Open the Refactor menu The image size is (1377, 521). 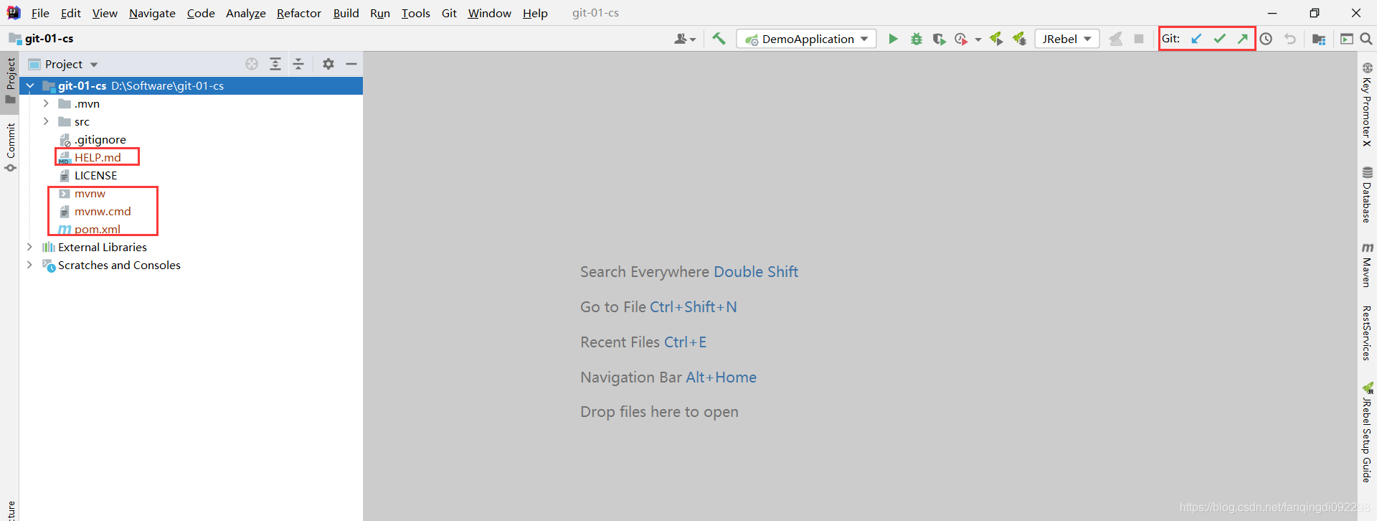[x=299, y=13]
